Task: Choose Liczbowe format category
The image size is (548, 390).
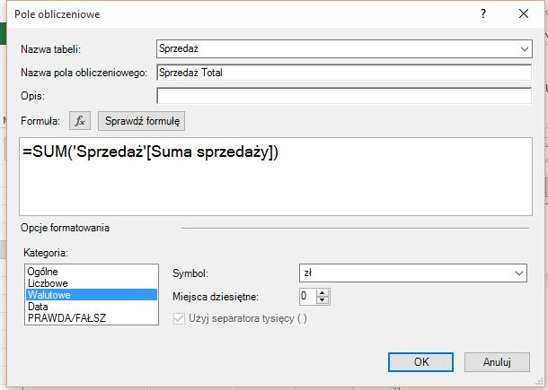Action: 92,283
